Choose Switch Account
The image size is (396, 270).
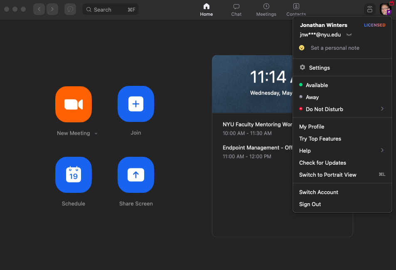pos(342,192)
